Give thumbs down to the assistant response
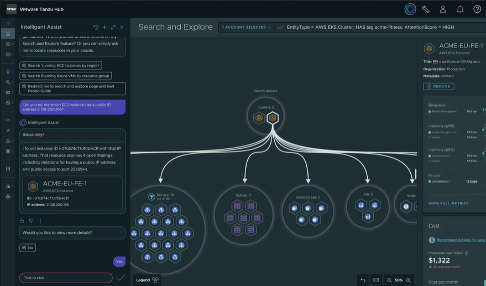This screenshot has width=486, height=286. pyautogui.click(x=31, y=220)
